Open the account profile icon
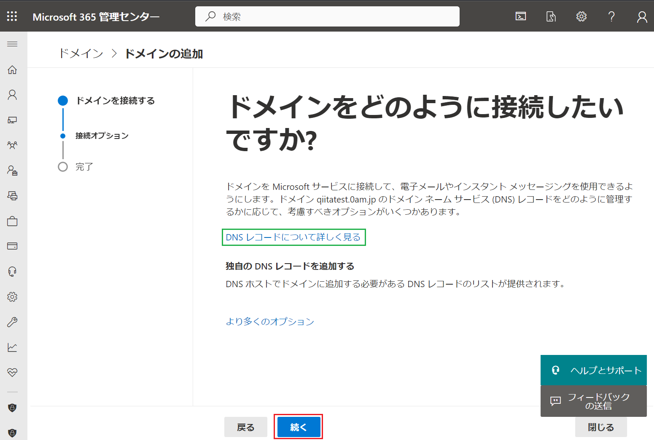The width and height of the screenshot is (654, 440). (642, 16)
